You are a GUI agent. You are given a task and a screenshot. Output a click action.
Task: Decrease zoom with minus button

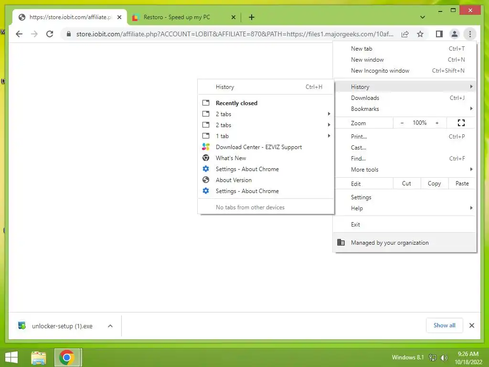(x=402, y=123)
